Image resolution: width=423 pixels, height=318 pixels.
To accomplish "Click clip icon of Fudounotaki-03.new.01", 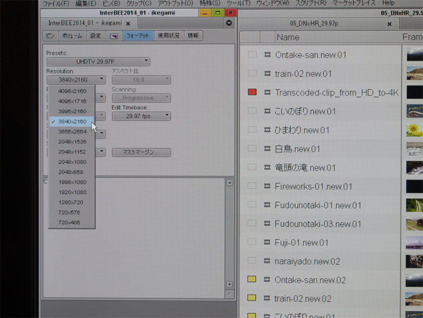I will pyautogui.click(x=267, y=223).
